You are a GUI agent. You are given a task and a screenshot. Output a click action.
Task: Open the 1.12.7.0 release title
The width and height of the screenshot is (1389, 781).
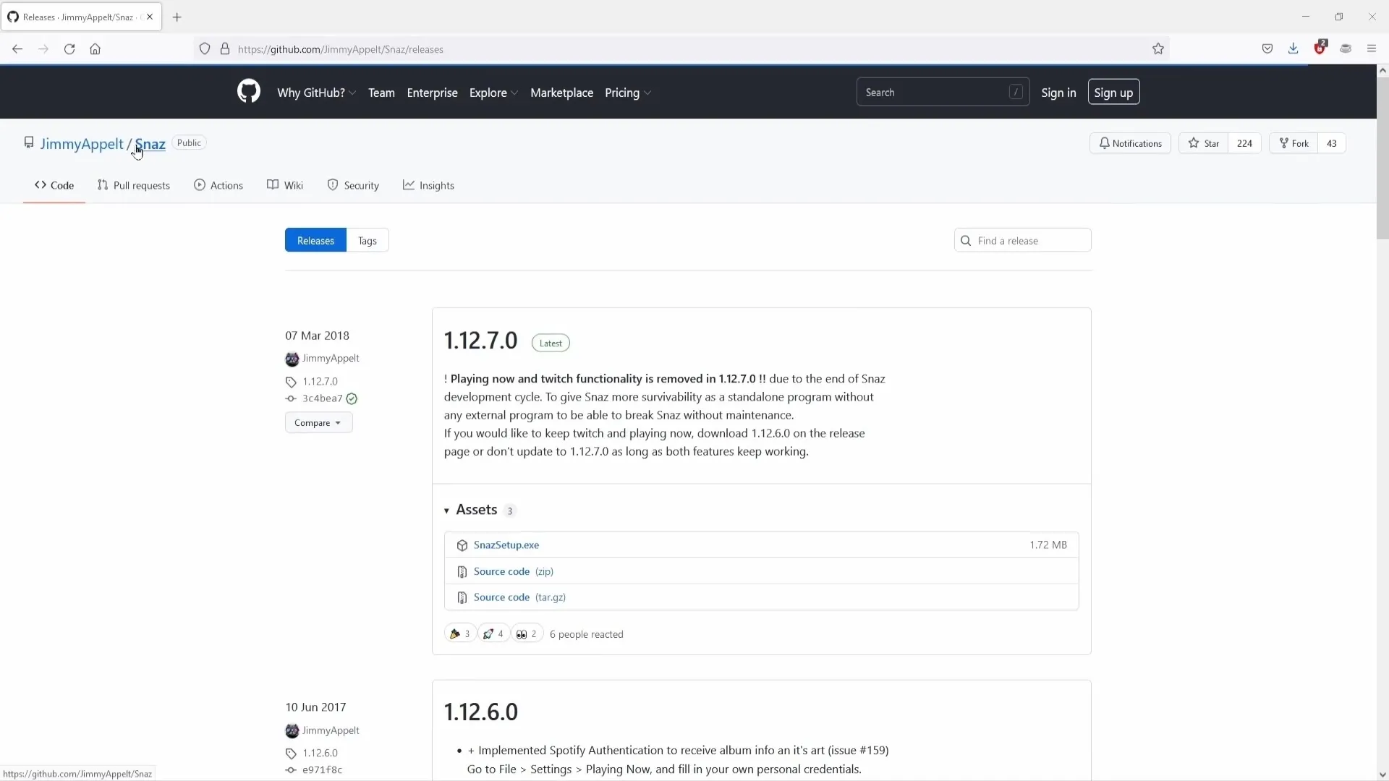pos(480,340)
